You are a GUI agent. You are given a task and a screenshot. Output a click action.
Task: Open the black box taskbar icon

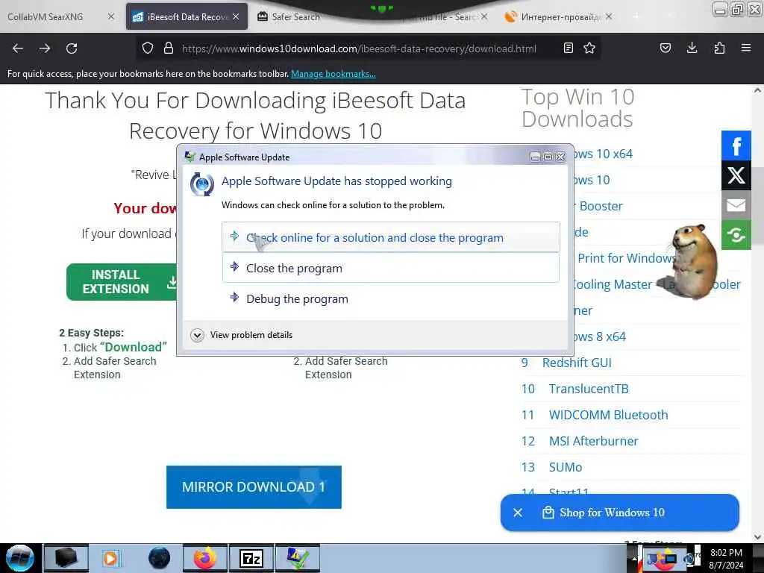click(x=66, y=558)
